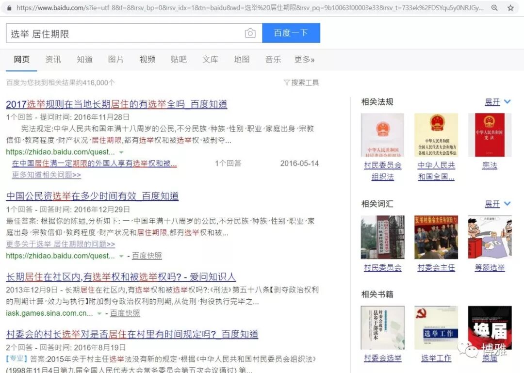Click into the search input field
524x373 pixels.
pyautogui.click(x=126, y=33)
